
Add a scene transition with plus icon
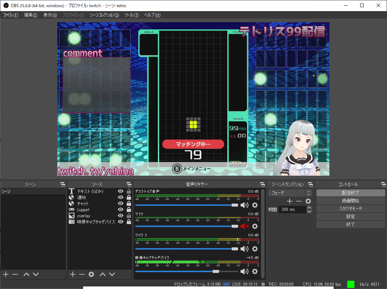[290, 201]
